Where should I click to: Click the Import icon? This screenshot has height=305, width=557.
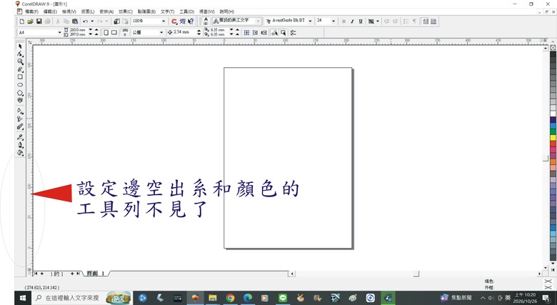click(x=116, y=21)
